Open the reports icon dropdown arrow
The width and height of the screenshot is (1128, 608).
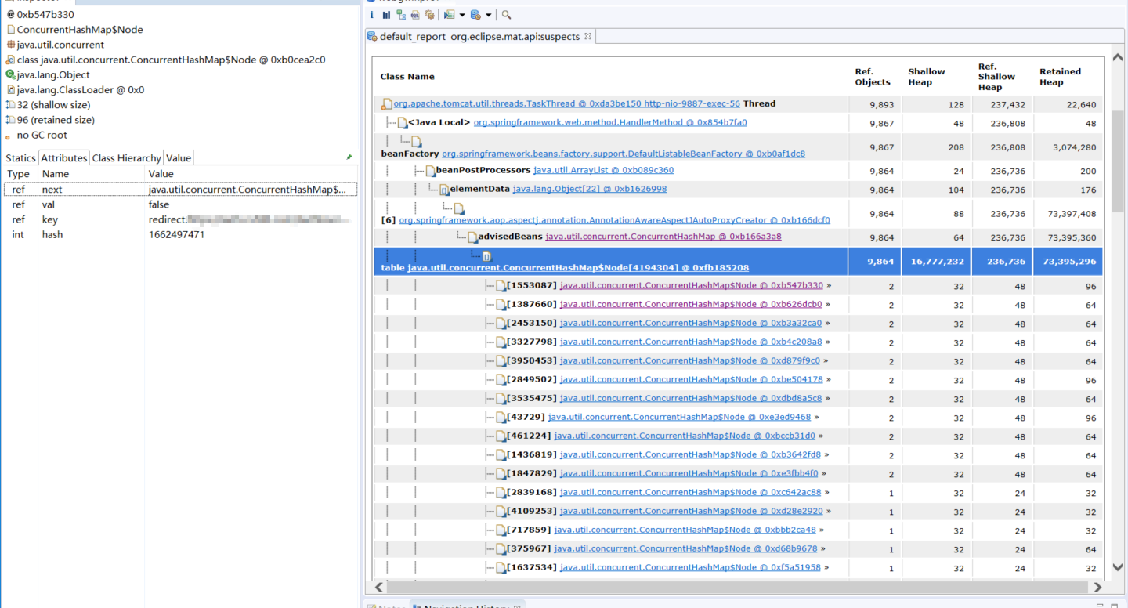(x=462, y=15)
